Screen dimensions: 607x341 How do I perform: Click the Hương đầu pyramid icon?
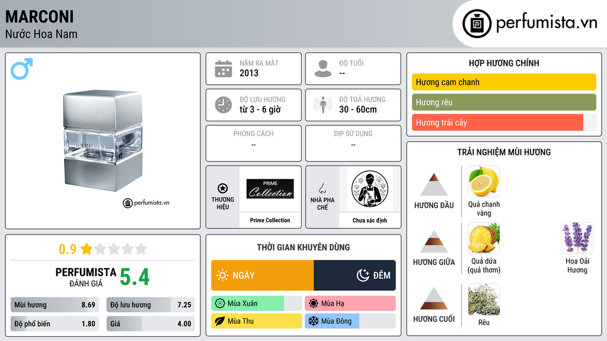coord(434,185)
